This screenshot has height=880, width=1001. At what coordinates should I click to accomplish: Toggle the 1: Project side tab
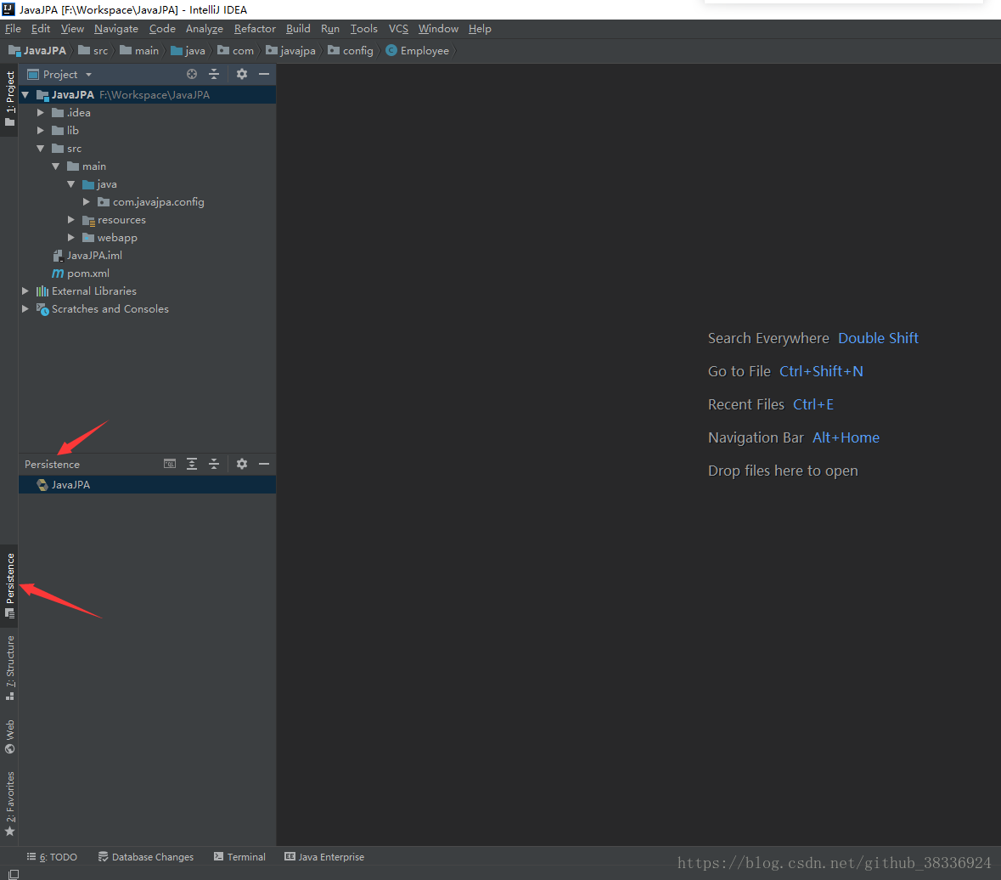[x=9, y=99]
